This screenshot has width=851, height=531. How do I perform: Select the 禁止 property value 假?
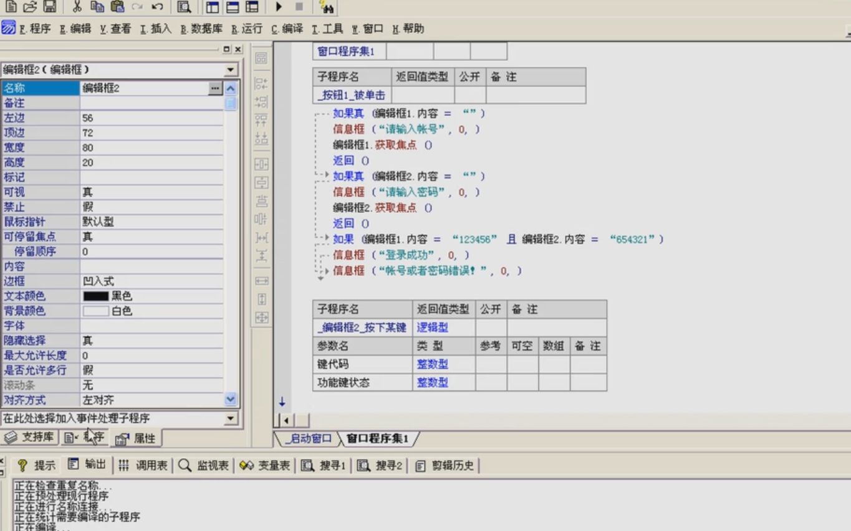151,207
